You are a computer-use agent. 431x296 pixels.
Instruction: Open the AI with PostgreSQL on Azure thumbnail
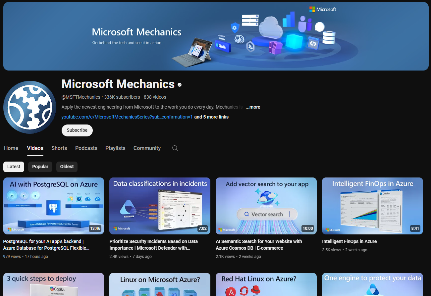54,206
